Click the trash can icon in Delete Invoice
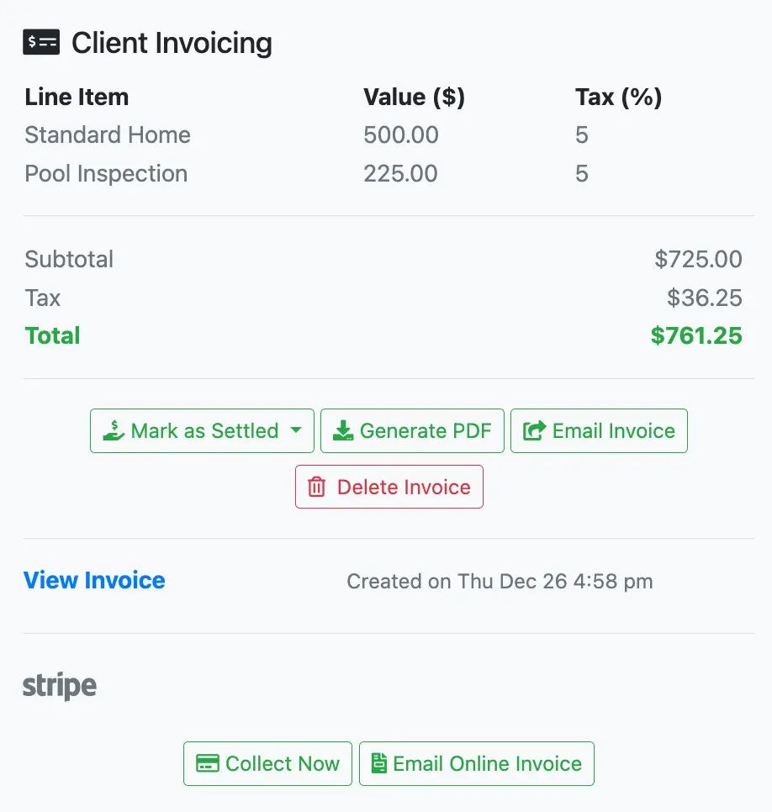The height and width of the screenshot is (812, 772). (316, 487)
